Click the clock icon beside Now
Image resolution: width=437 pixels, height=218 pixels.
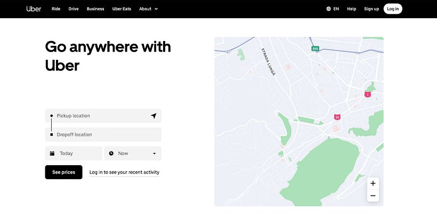tap(111, 154)
